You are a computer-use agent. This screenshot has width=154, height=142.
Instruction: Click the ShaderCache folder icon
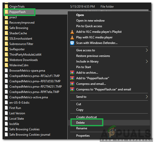pyautogui.click(x=6, y=33)
